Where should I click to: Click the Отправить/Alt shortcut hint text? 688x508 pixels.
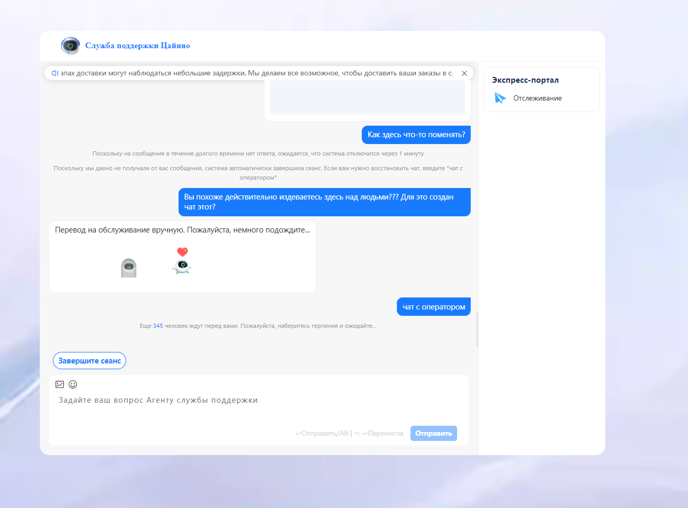point(322,434)
